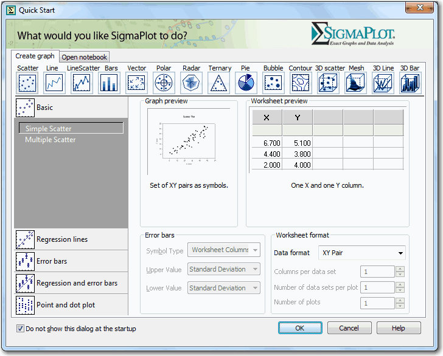Pick the Ternary plot icon
The width and height of the screenshot is (443, 356).
[218, 83]
